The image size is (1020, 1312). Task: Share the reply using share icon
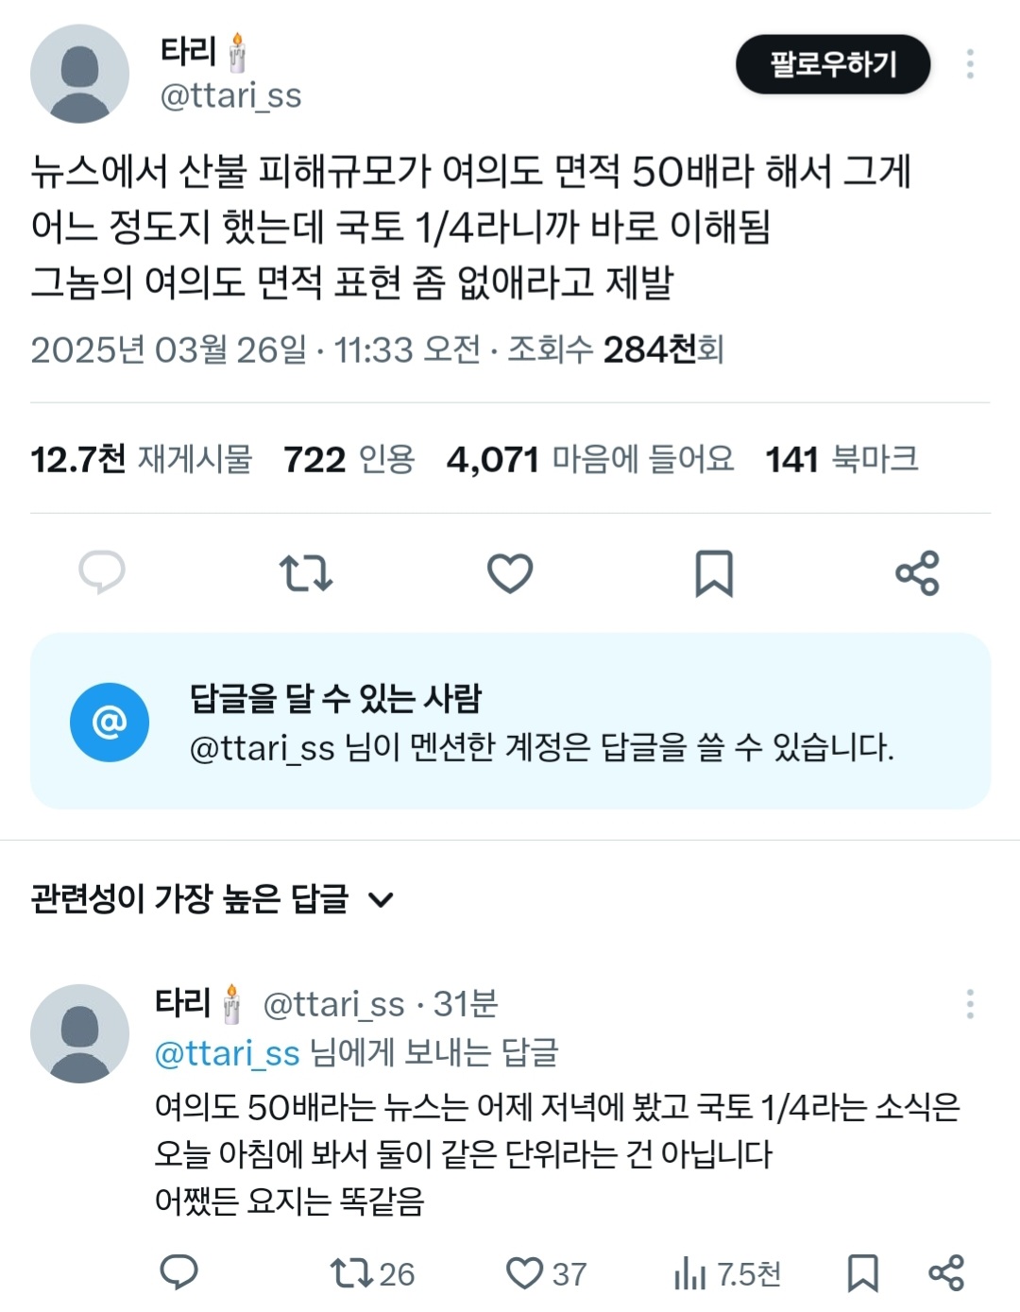[946, 1273]
